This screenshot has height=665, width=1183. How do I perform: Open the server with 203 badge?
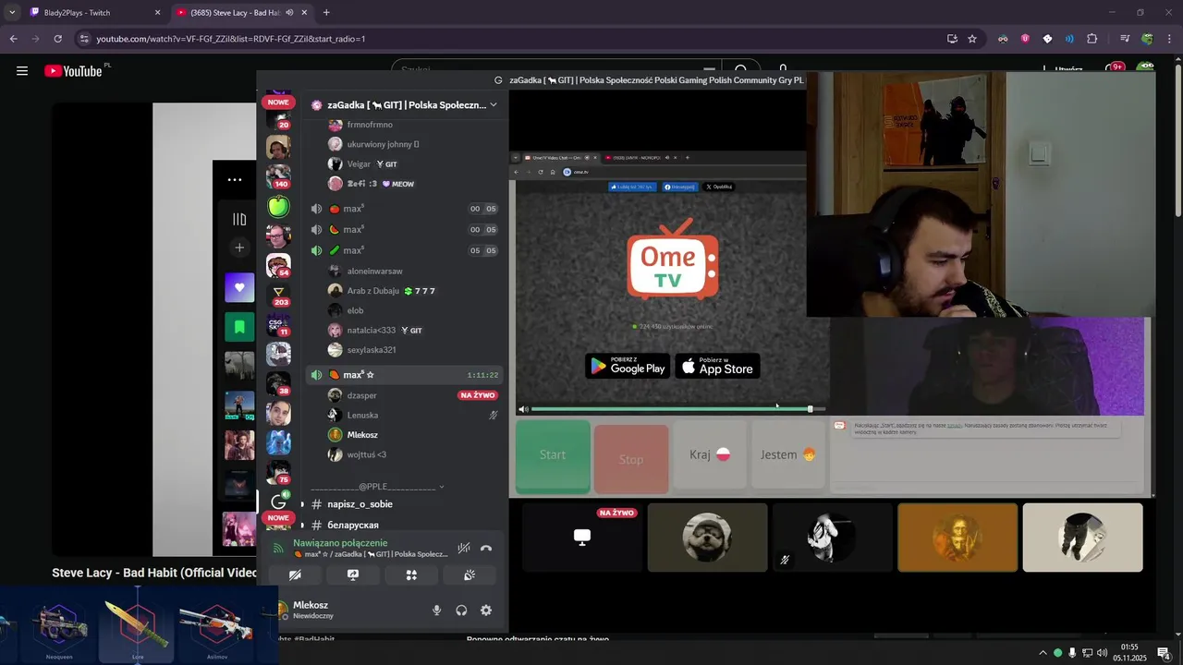(278, 295)
